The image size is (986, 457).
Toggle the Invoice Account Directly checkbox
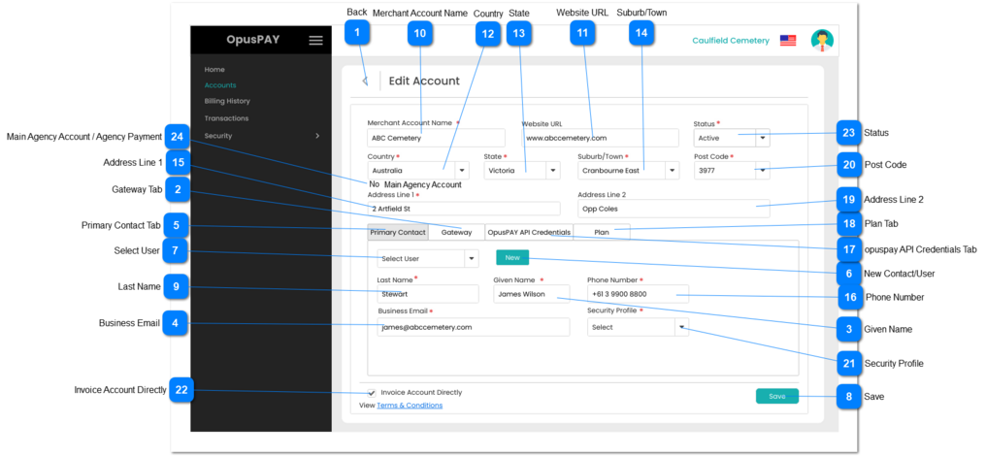[x=371, y=392]
